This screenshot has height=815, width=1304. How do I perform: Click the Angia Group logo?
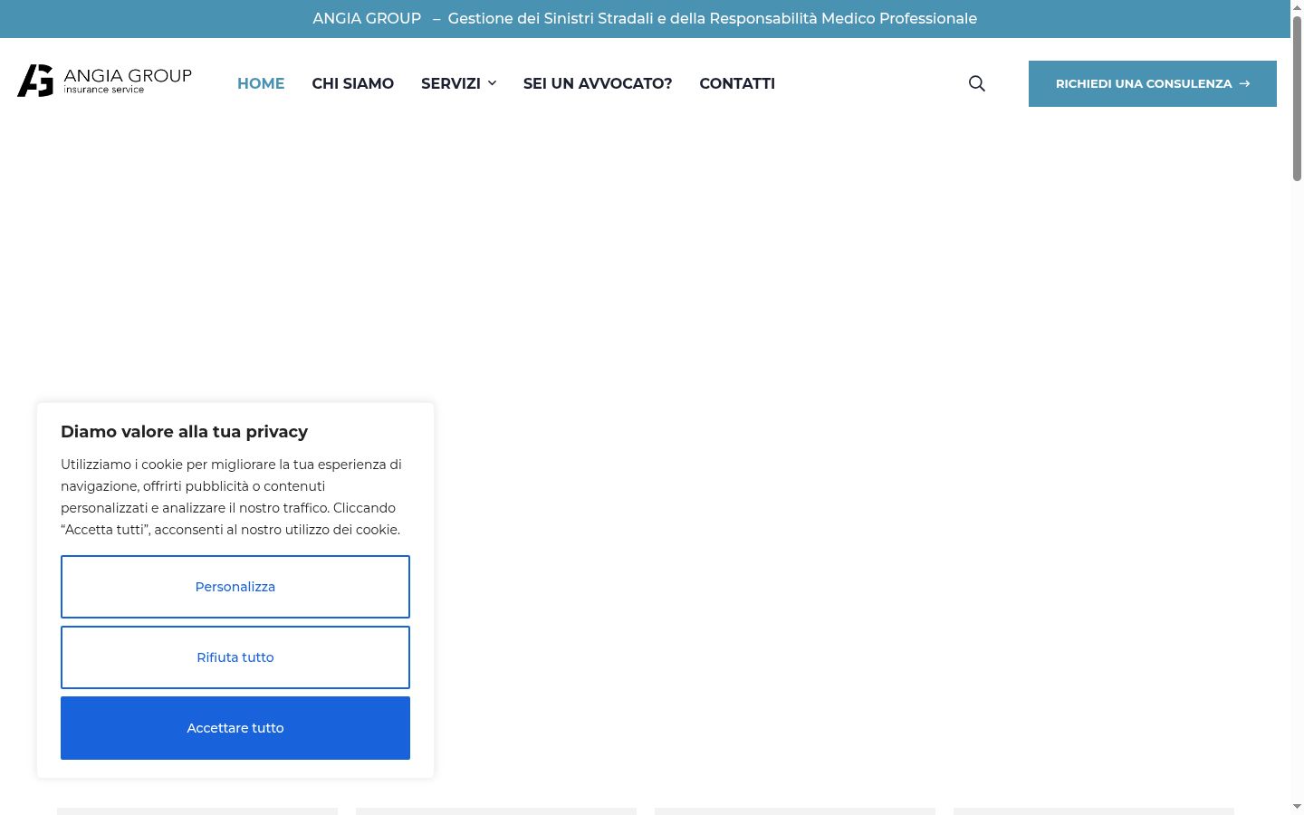coord(105,81)
